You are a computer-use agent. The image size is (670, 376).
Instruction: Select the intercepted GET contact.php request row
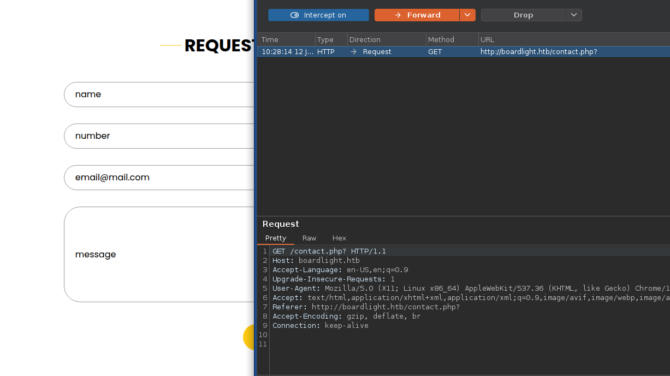pos(463,52)
